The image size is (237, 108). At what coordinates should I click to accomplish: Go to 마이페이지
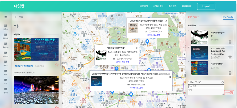(187, 6)
